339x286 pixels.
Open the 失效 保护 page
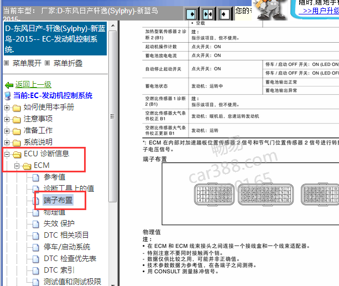(x=59, y=223)
